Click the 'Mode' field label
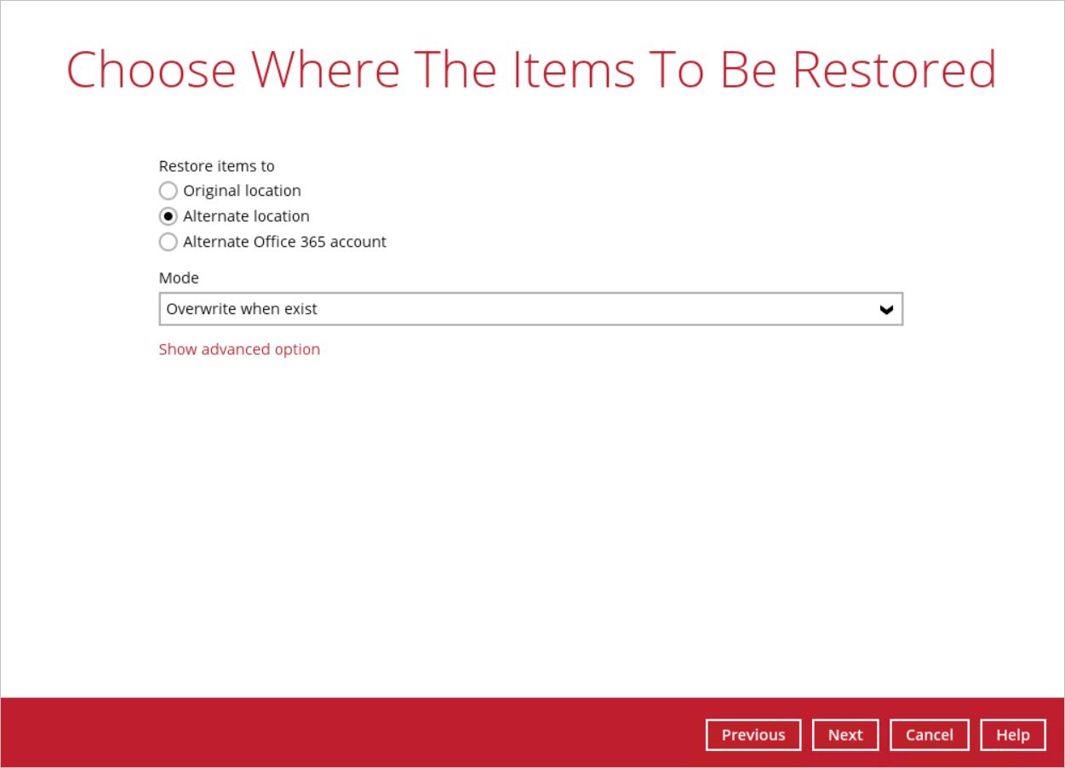Screen dimensions: 1065x768 [x=179, y=278]
